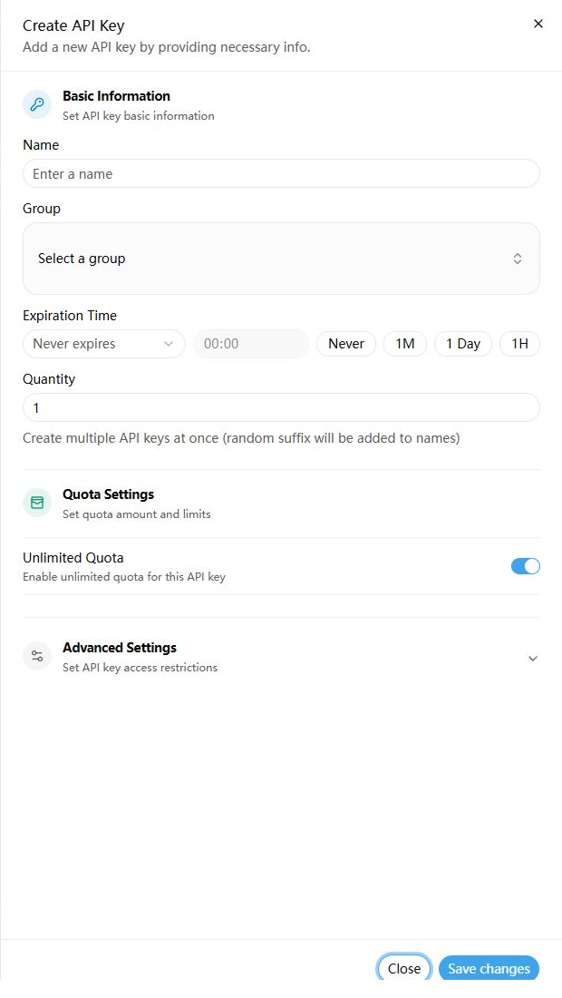
Task: Choose the 1 Day expiration preset
Action: (463, 344)
